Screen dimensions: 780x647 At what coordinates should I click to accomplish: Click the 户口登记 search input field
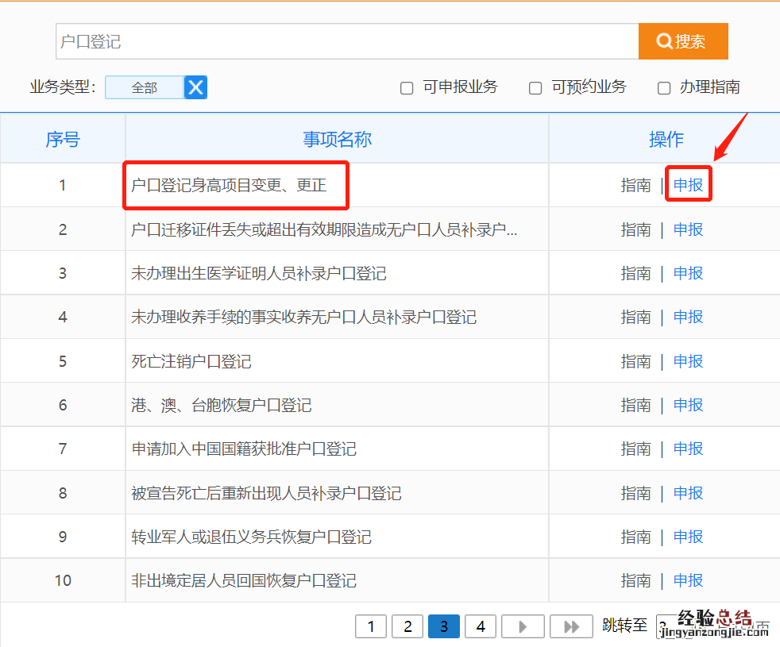pyautogui.click(x=346, y=41)
